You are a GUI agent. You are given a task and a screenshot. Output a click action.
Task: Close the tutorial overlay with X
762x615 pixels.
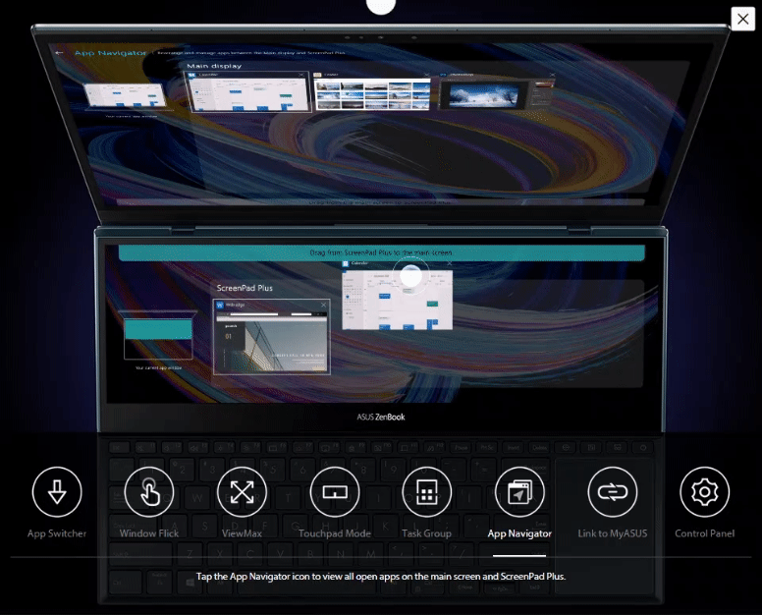point(743,19)
